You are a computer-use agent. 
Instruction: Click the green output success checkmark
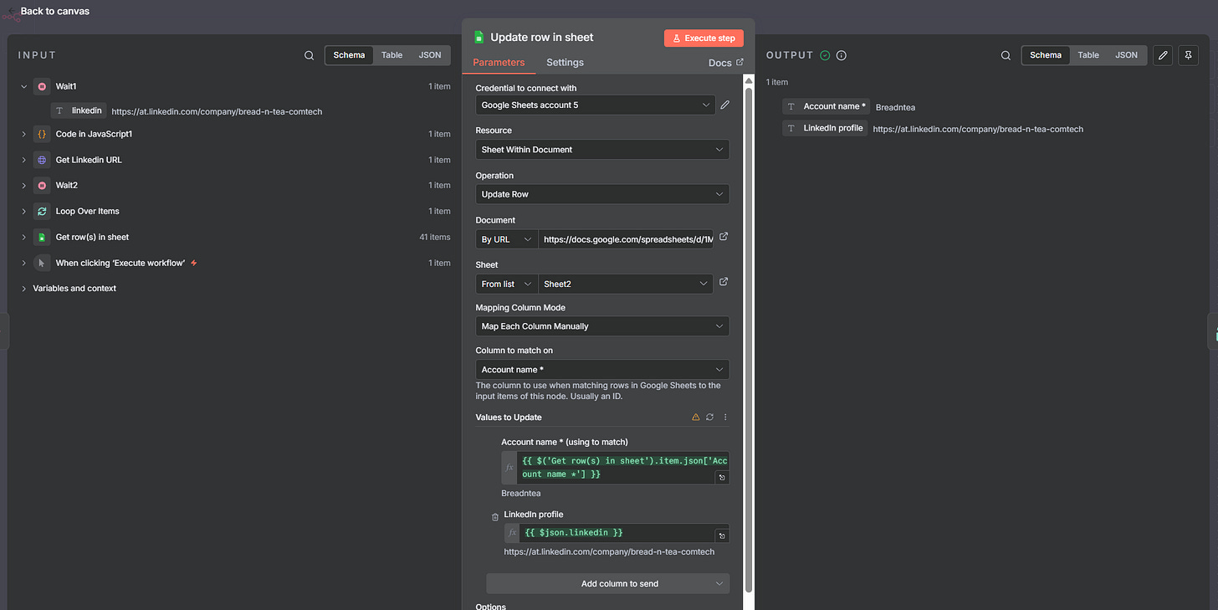(x=825, y=55)
